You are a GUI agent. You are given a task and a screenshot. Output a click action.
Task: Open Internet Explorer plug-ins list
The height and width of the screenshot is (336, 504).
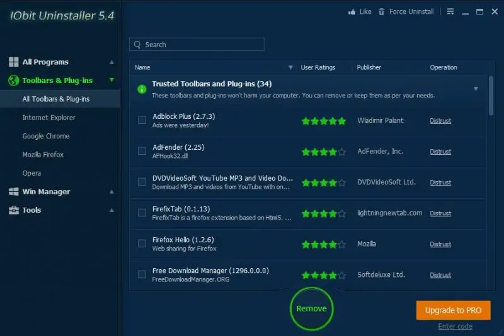pos(49,118)
